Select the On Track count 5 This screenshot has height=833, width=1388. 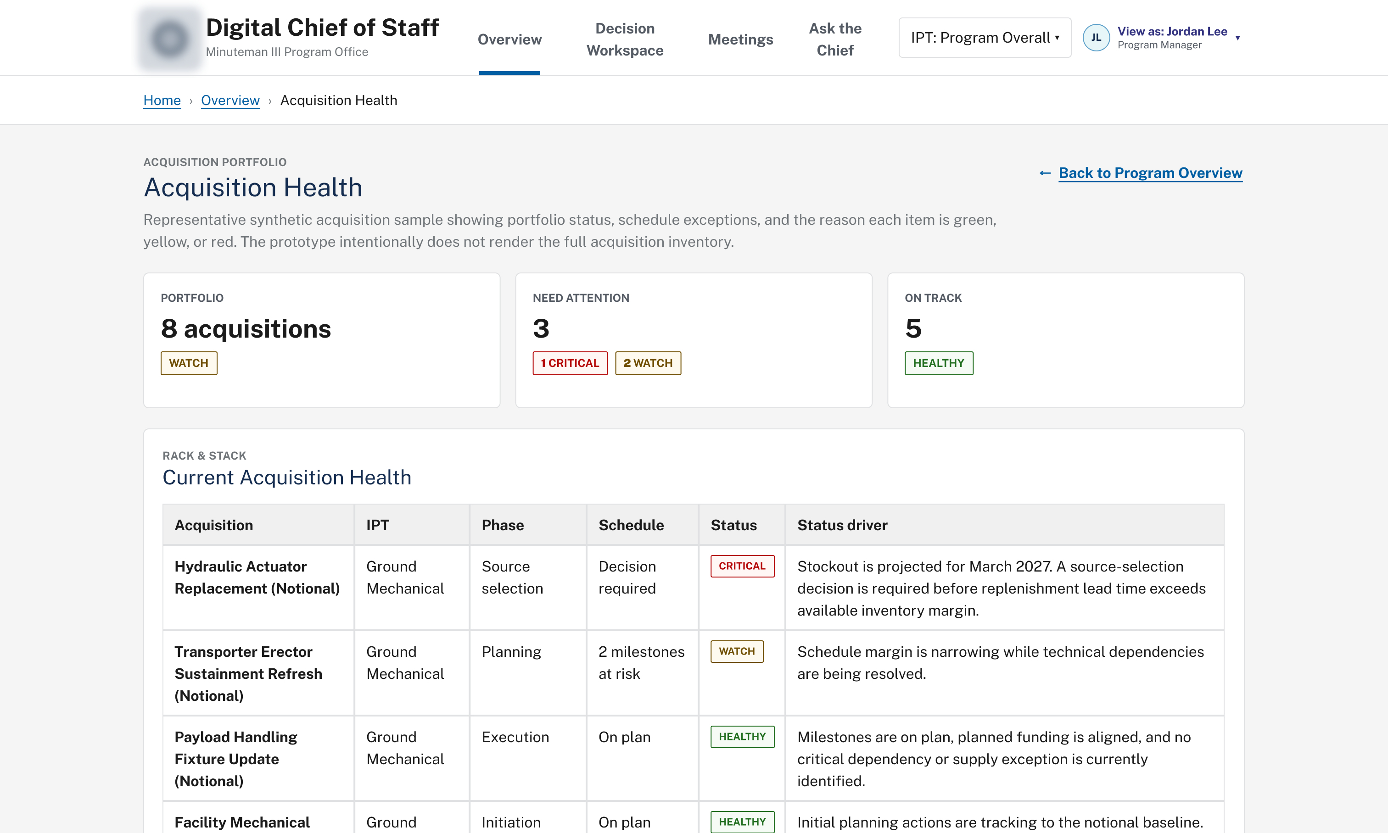913,328
